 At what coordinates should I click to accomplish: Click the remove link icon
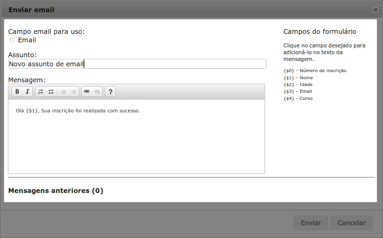[97, 92]
